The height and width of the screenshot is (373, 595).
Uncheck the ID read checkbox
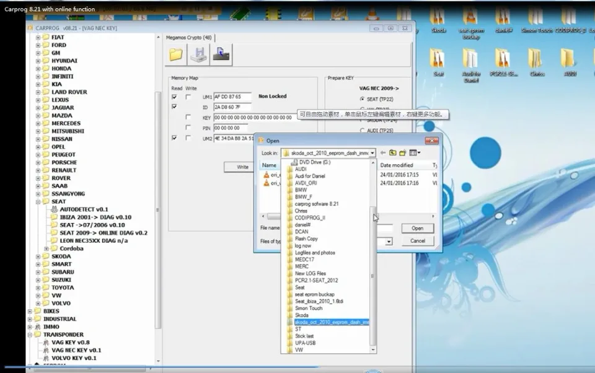(174, 107)
